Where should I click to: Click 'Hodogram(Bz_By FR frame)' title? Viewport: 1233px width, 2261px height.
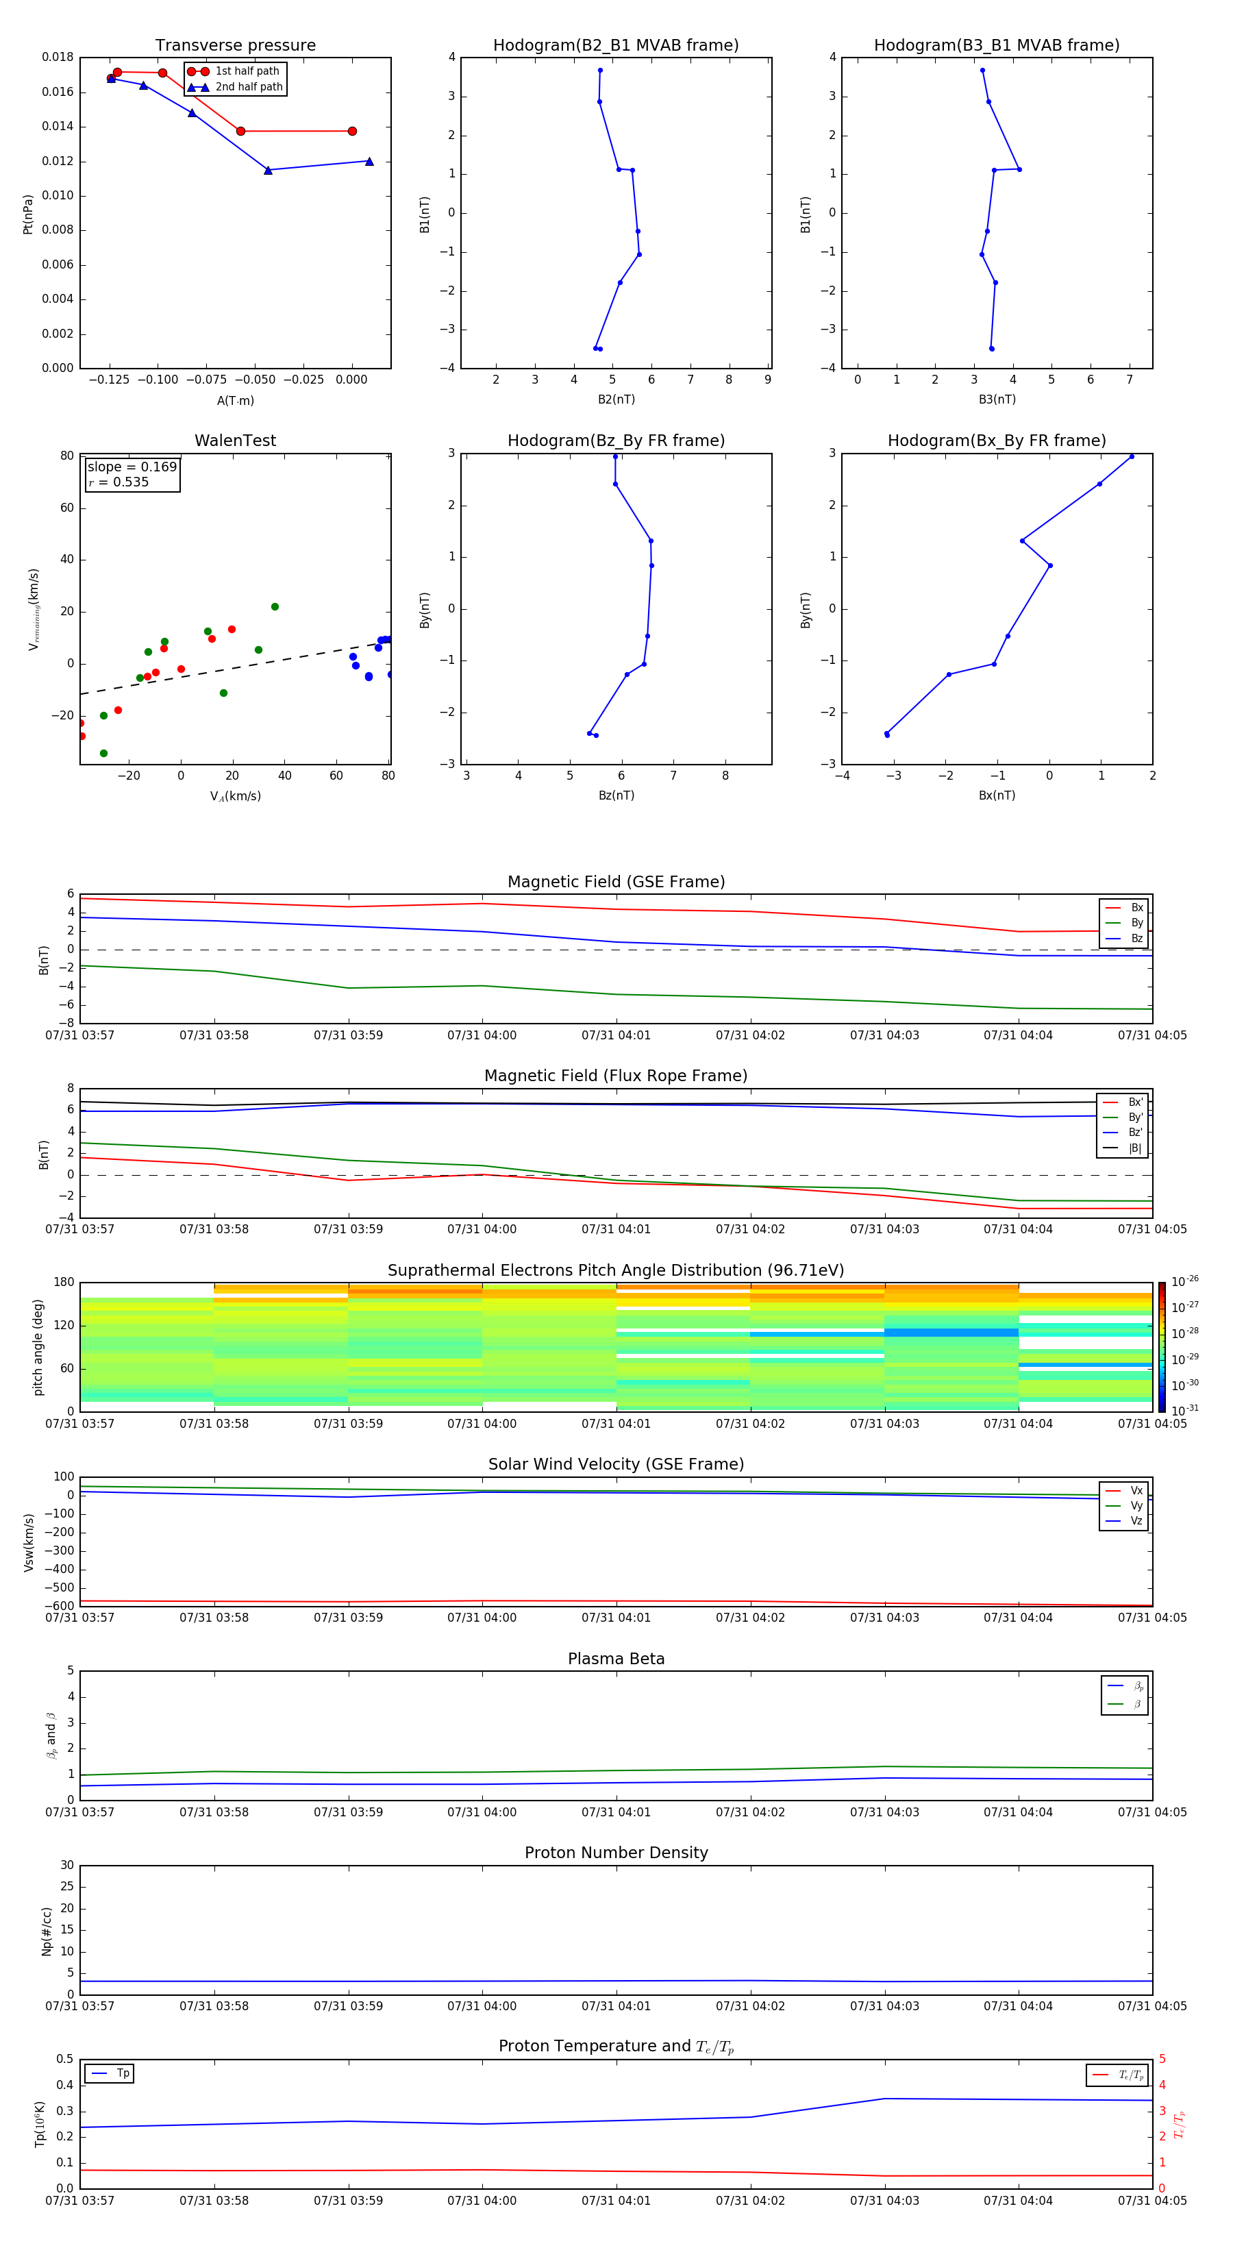coord(616,441)
